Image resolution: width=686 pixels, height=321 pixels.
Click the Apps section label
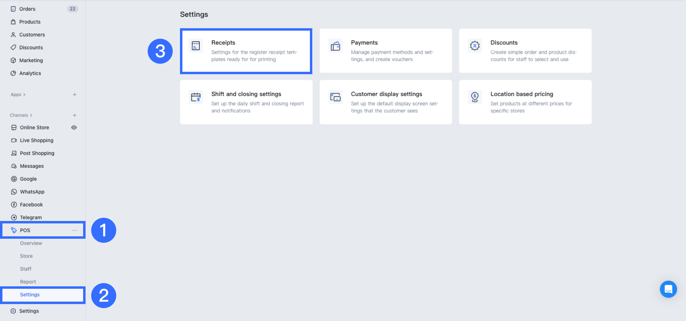(x=16, y=95)
